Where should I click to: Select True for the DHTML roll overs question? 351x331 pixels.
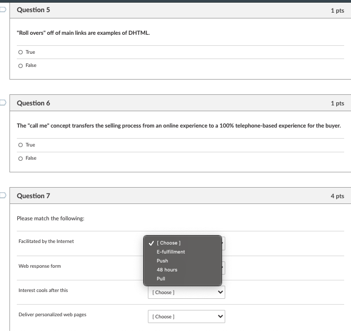coord(21,52)
